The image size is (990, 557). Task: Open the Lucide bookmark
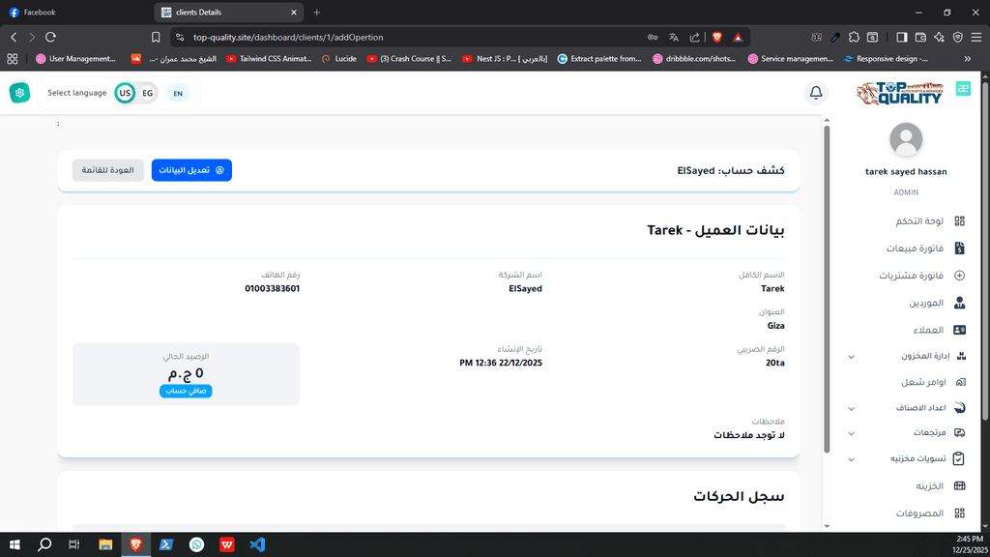pos(339,59)
